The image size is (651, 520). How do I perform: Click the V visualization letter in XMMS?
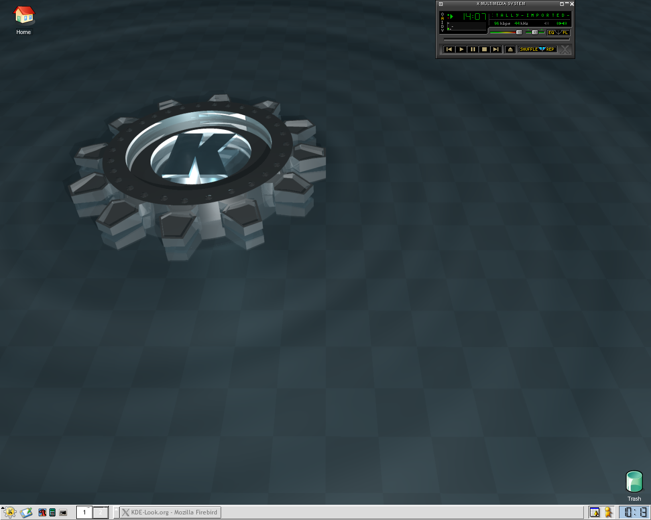[442, 30]
